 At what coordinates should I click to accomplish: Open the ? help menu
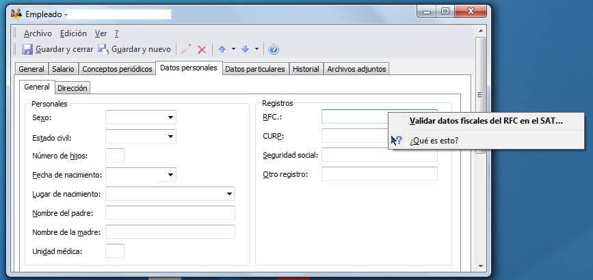(116, 33)
